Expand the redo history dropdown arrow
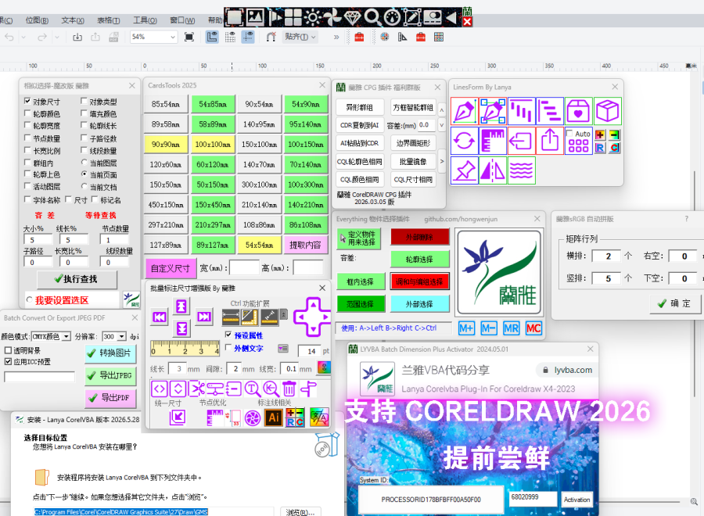Screen dimensions: 704x516 click(x=57, y=38)
